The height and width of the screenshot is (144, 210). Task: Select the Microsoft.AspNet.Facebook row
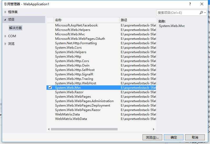click(x=101, y=25)
